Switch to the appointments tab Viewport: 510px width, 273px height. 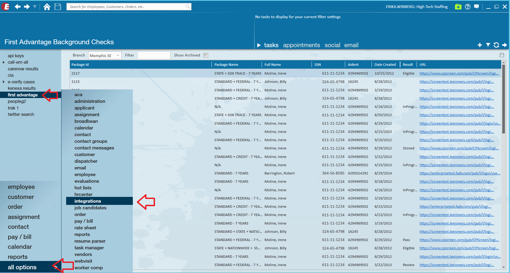(x=301, y=45)
